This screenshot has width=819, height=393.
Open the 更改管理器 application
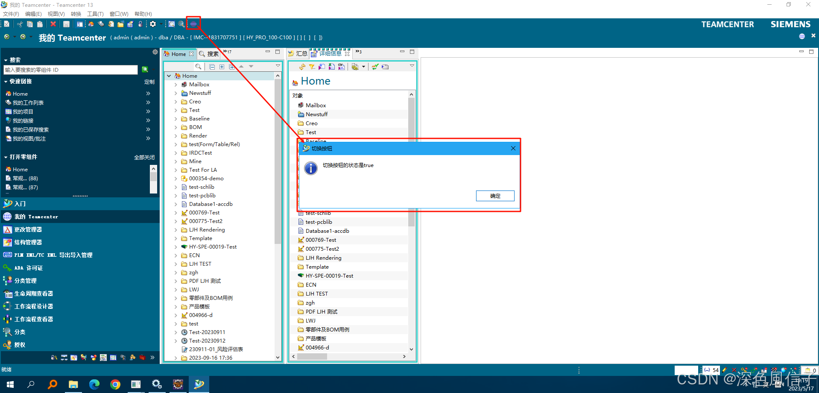[28, 229]
